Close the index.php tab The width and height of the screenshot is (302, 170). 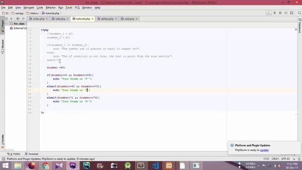pos(47,19)
